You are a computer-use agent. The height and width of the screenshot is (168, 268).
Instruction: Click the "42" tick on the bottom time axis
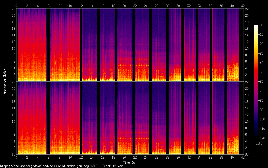pyautogui.click(x=243, y=157)
